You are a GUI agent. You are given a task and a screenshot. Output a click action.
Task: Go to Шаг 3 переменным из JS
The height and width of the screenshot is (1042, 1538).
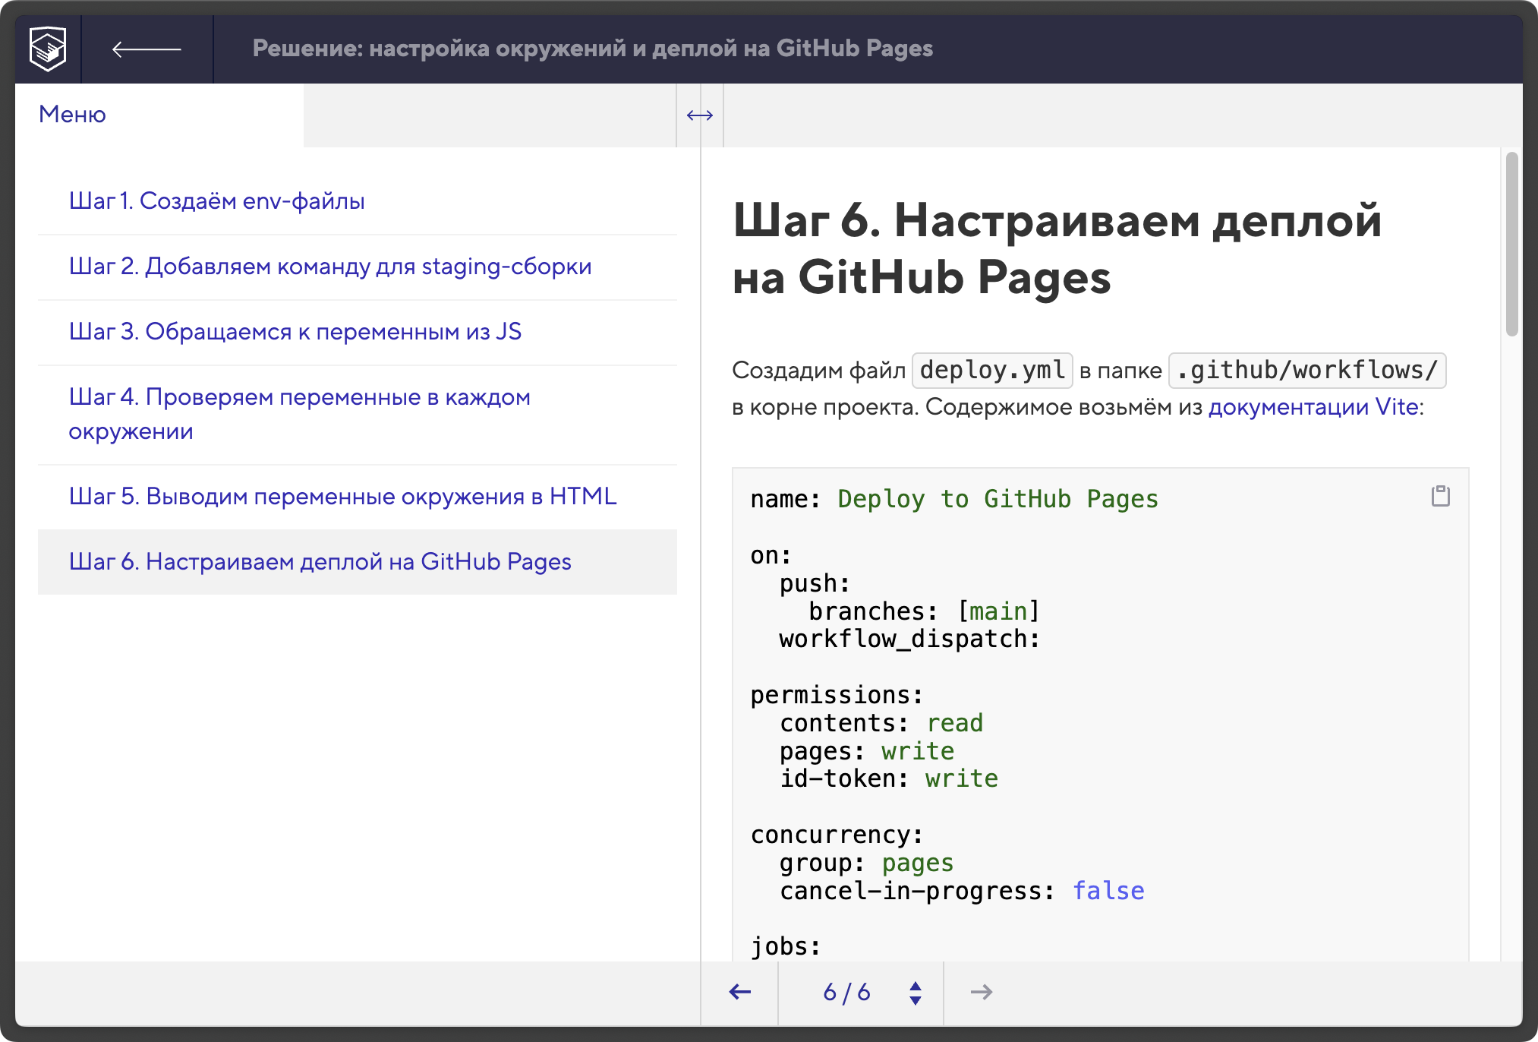[295, 332]
